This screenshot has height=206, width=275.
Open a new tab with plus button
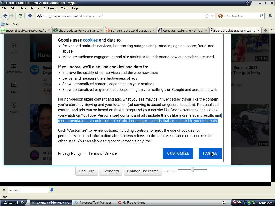point(266,30)
